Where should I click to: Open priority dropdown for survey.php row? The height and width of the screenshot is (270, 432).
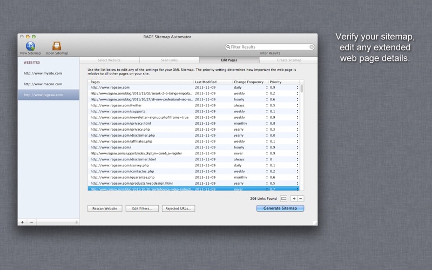tap(298, 165)
